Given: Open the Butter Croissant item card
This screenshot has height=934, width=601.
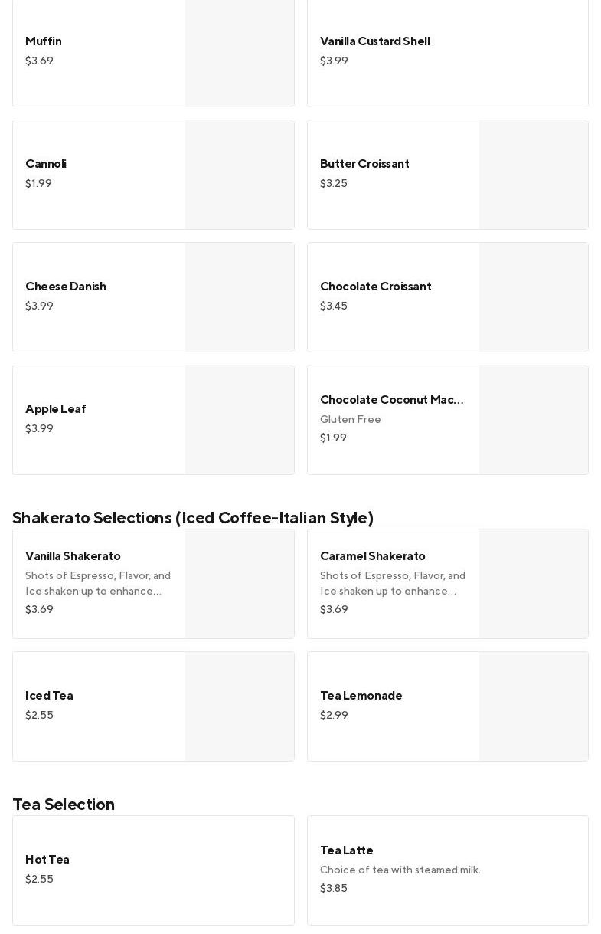Looking at the screenshot, I should (x=364, y=164).
